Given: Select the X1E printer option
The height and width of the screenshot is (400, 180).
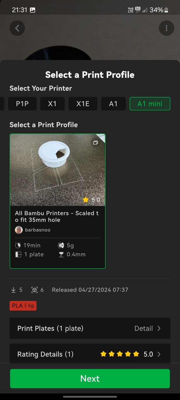Looking at the screenshot, I should [83, 104].
